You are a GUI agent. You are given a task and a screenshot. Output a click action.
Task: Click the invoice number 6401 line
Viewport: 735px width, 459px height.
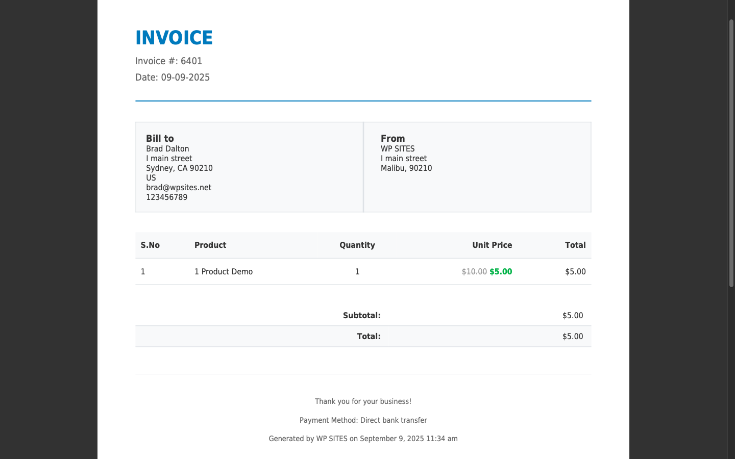(x=168, y=61)
